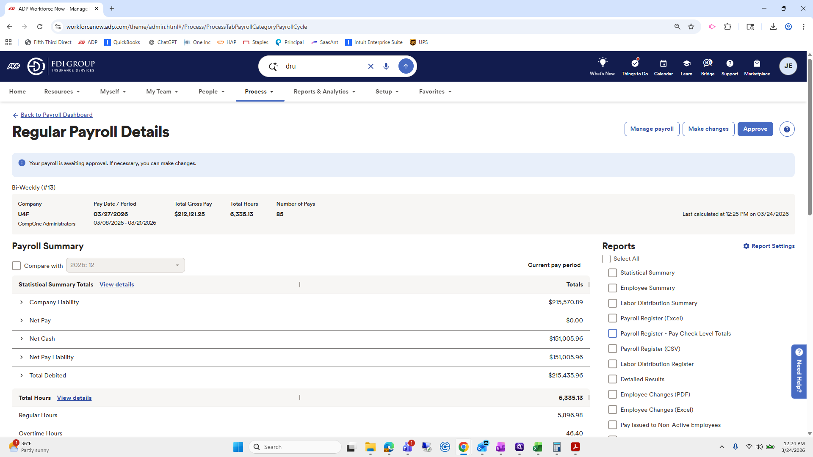
Task: Open the JE user profile avatar
Action: pyautogui.click(x=788, y=66)
